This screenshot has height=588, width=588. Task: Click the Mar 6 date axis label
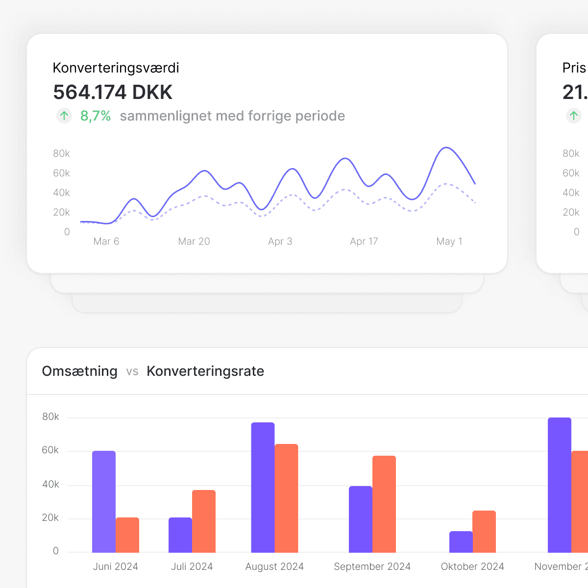click(106, 242)
